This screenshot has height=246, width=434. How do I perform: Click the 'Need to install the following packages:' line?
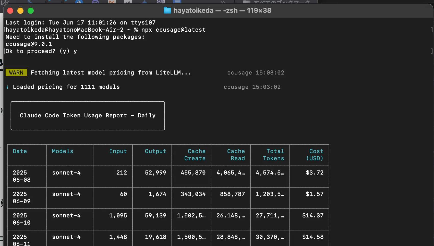pos(75,37)
